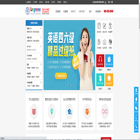Open SAT/ACT in the main navigation bar
The height and width of the screenshot is (140, 140).
73,11
